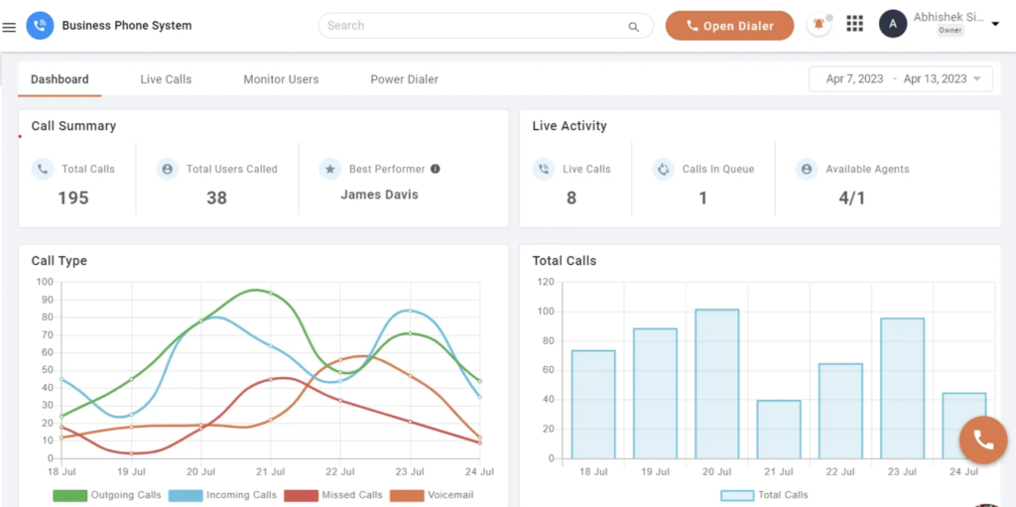
Task: Click the Best Performer info icon
Action: 436,169
